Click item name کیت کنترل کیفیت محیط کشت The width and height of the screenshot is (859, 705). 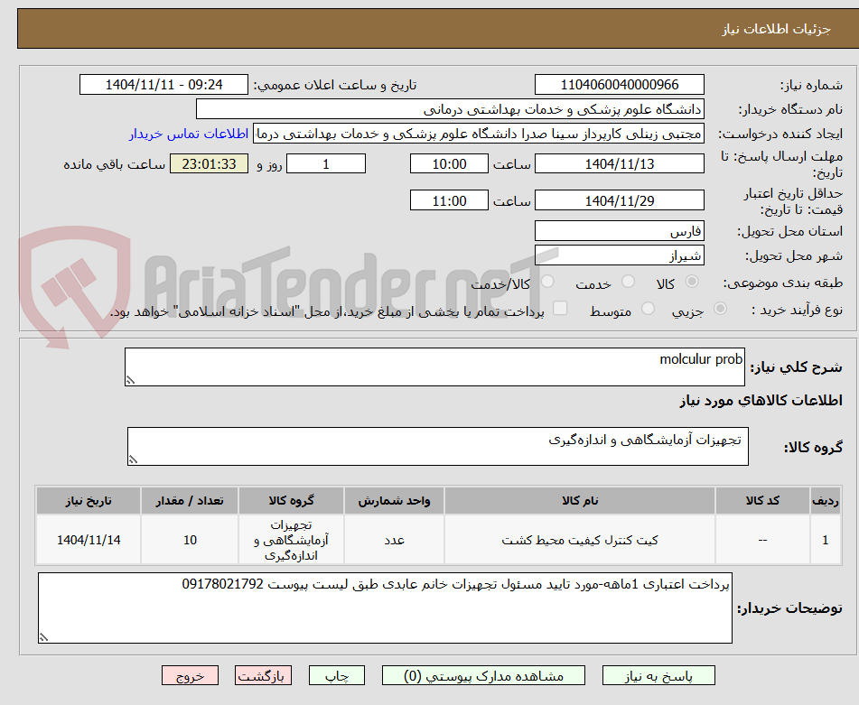pos(580,540)
